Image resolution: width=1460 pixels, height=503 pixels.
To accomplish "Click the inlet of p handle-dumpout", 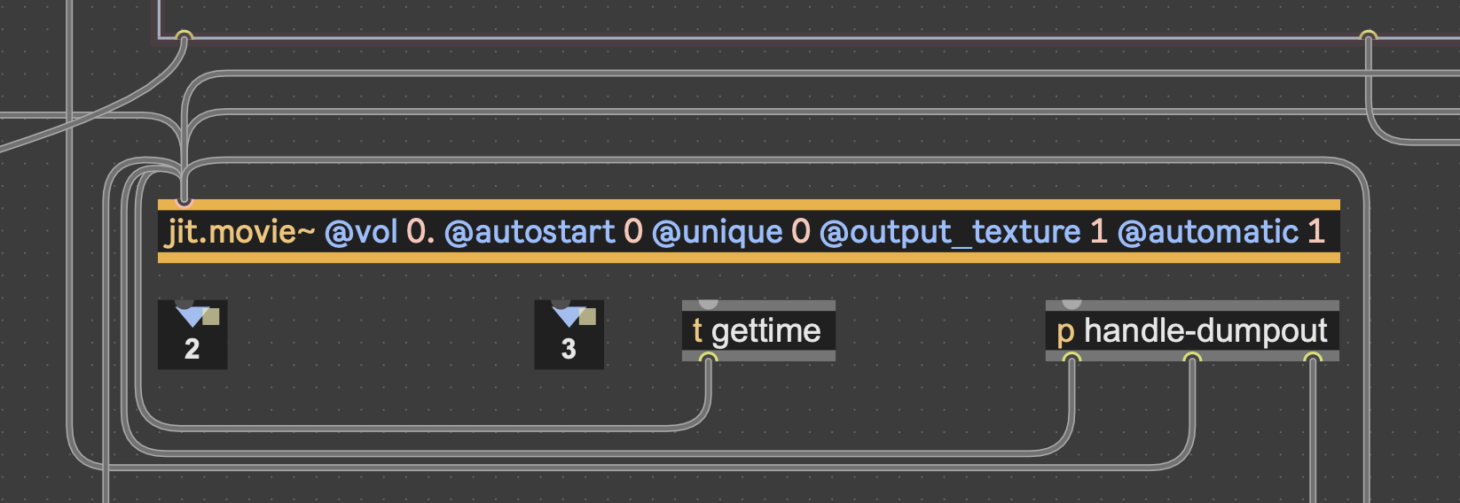I will pyautogui.click(x=1071, y=303).
